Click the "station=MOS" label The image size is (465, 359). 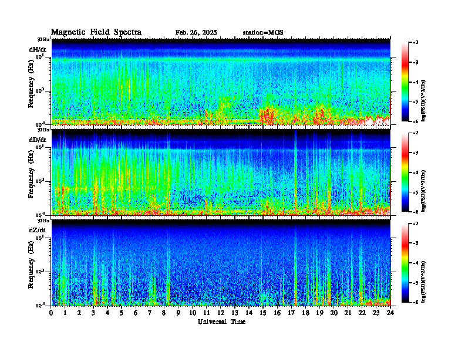[263, 33]
